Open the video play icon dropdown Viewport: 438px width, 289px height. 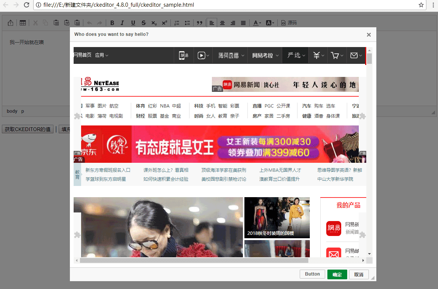point(203,56)
